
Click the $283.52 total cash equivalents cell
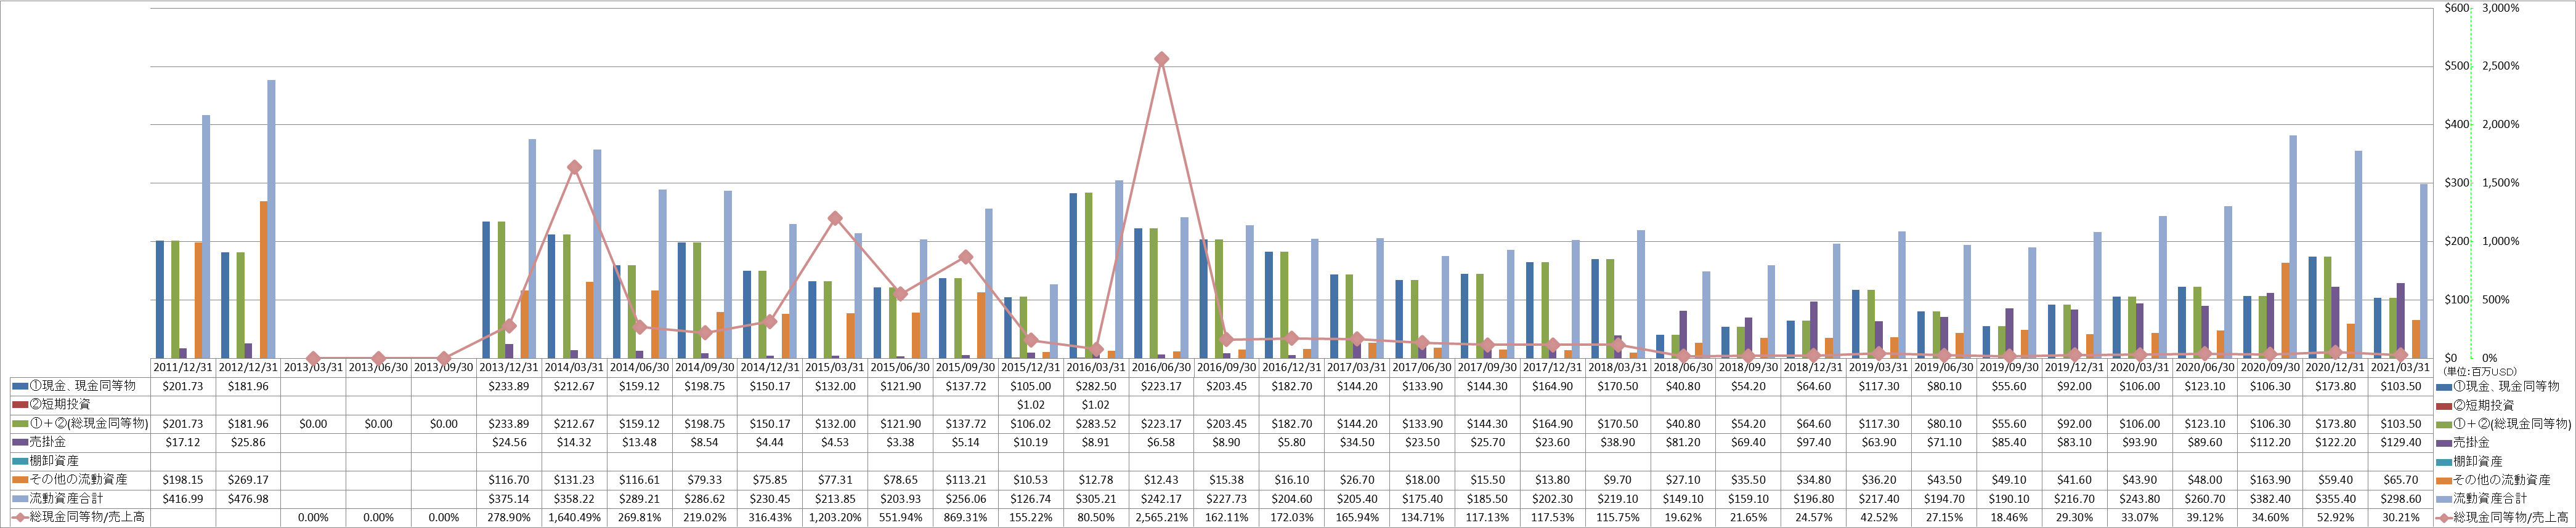pyautogui.click(x=1096, y=424)
